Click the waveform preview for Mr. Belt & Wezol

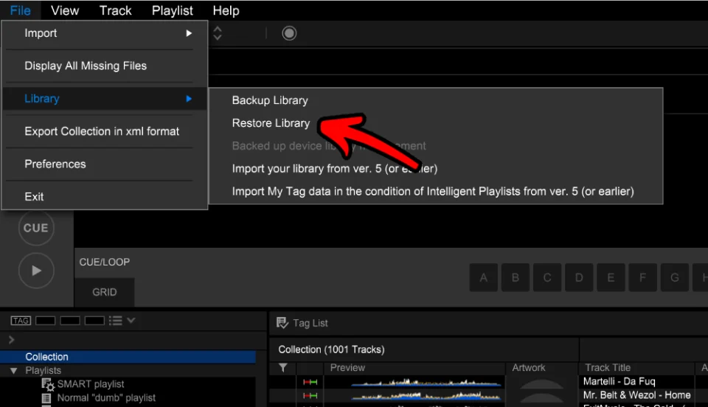click(x=426, y=397)
